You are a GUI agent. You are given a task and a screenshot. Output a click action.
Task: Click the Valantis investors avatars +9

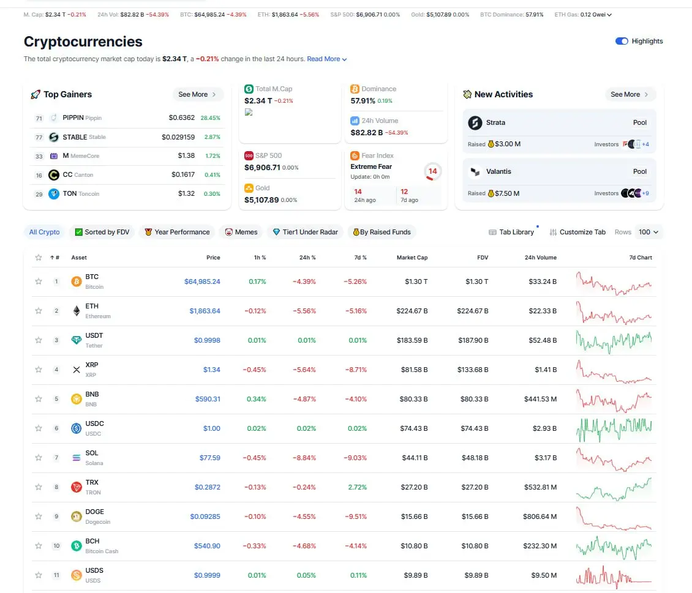click(635, 193)
